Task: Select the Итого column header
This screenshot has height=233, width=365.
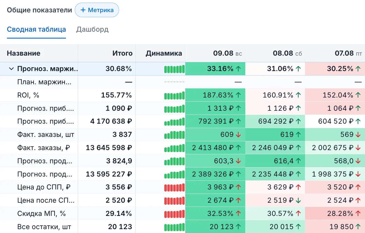Action: 107,53
